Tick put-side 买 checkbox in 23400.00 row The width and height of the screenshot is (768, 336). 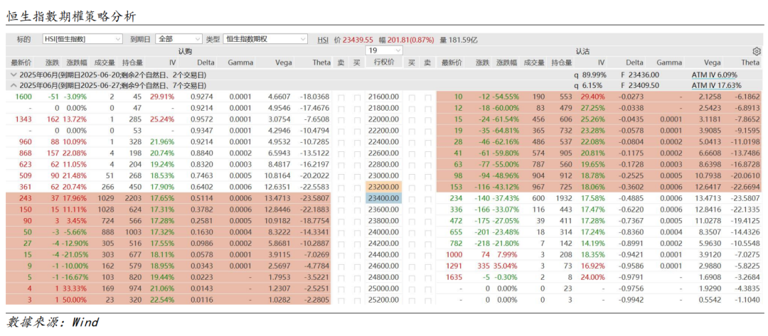pyautogui.click(x=412, y=199)
